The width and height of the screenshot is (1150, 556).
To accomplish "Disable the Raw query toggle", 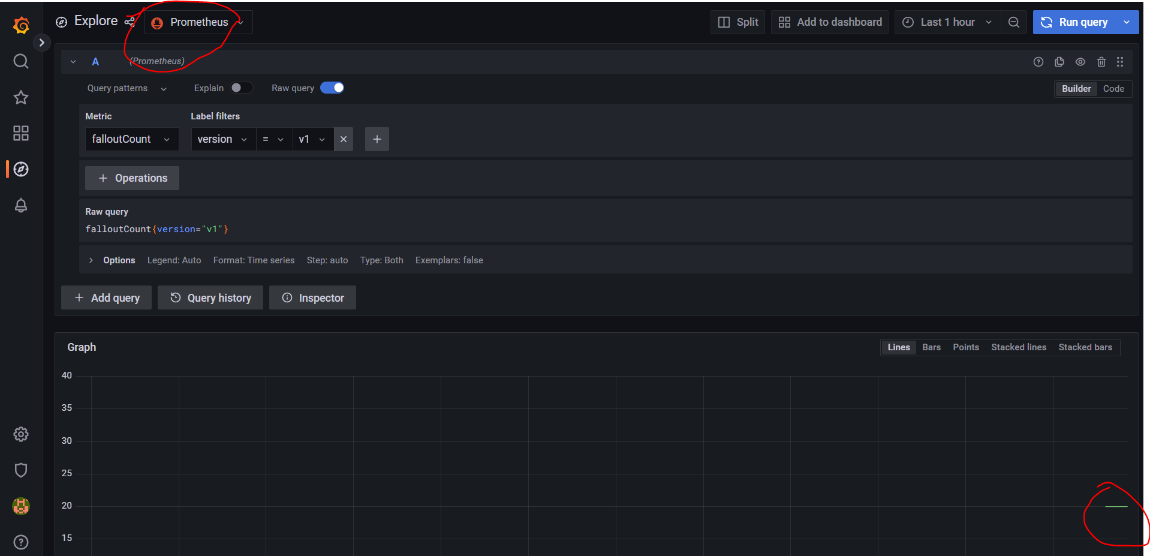I will (332, 88).
